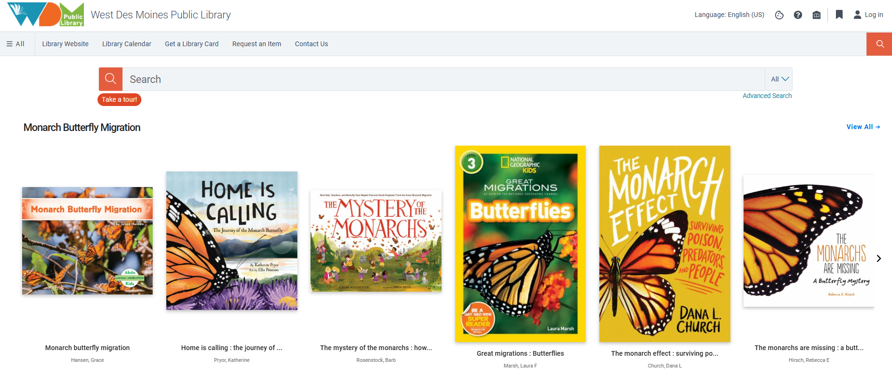
Task: Expand the All search scope dropdown
Action: [779, 79]
